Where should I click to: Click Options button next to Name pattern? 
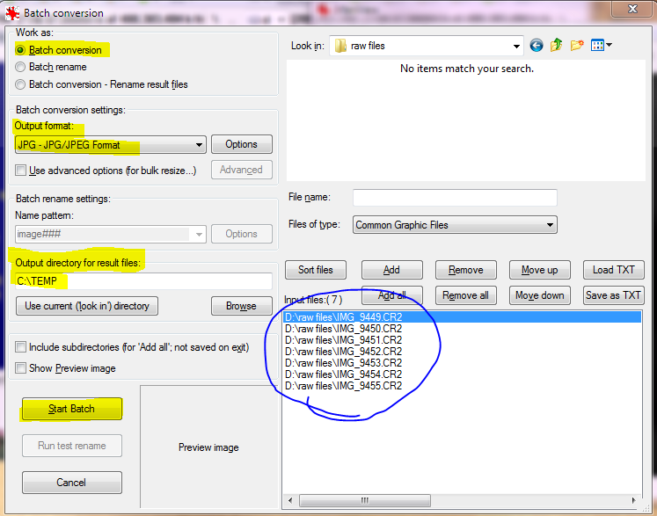tap(242, 234)
